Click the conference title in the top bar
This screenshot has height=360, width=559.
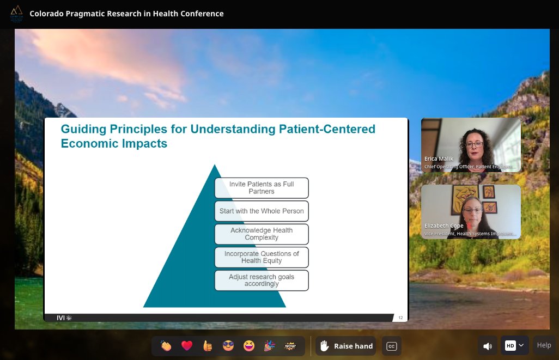(126, 14)
